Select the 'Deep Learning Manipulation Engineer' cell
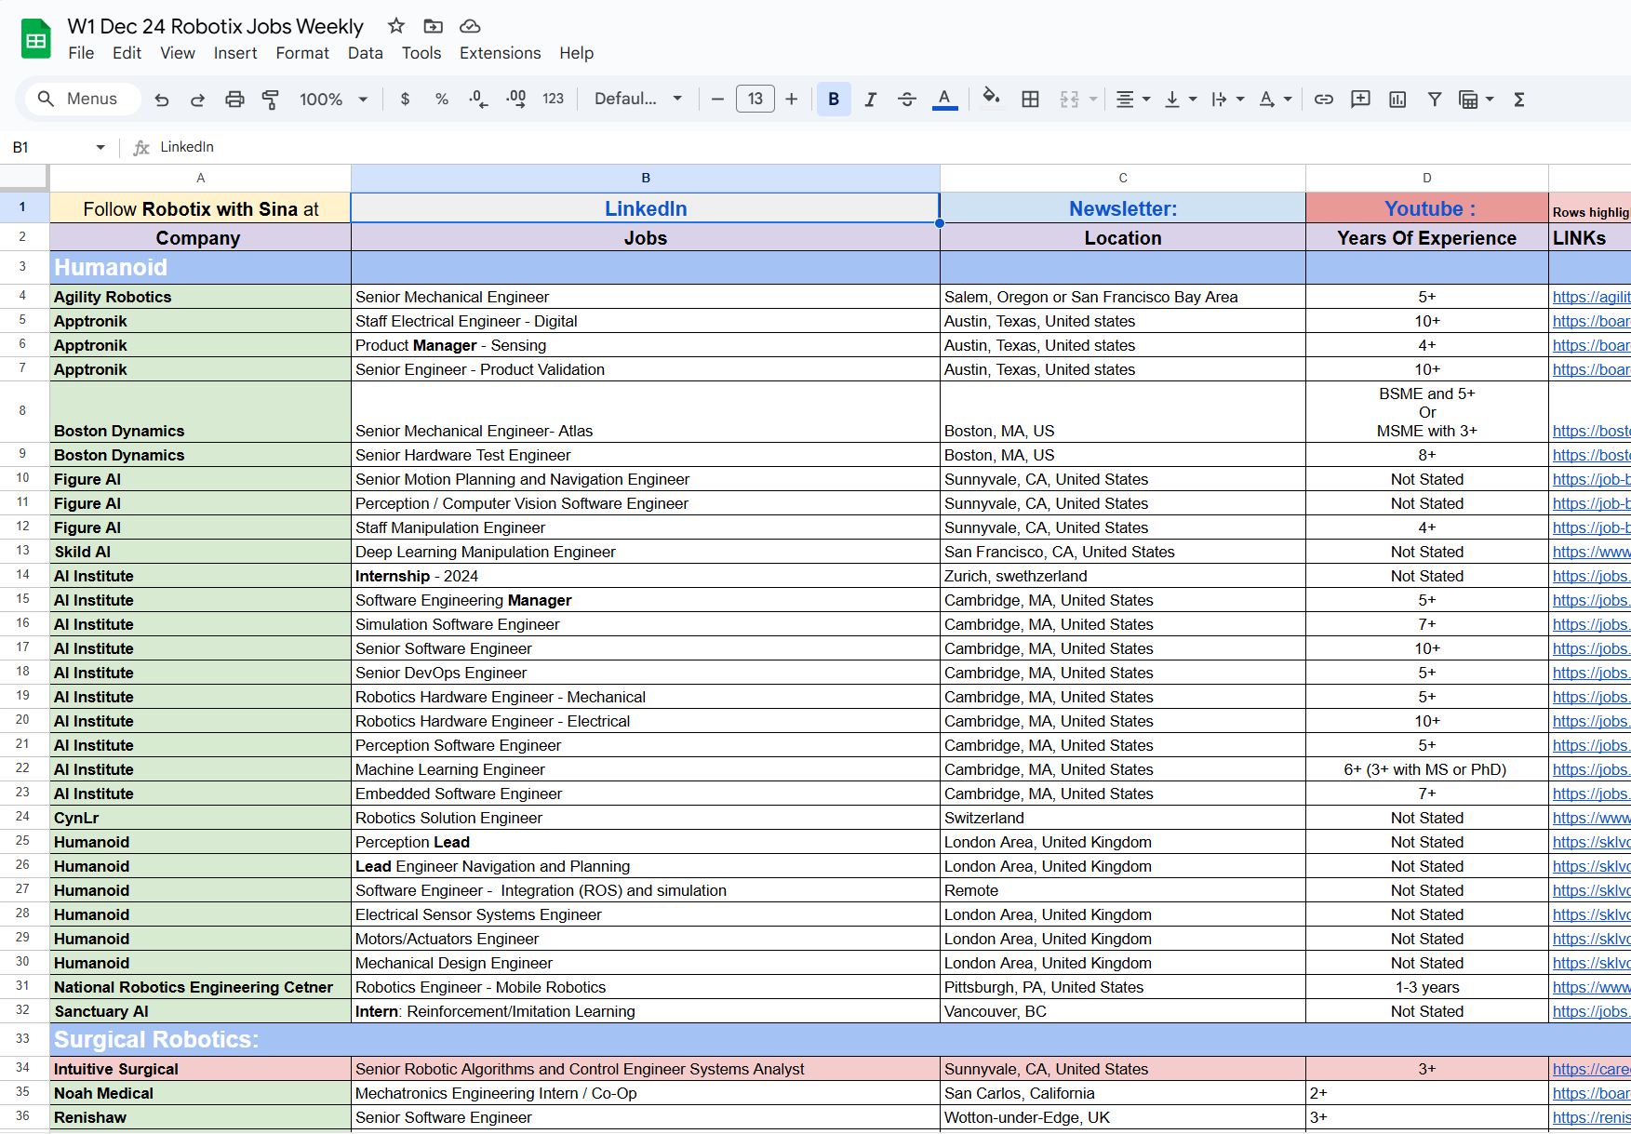Image resolution: width=1631 pixels, height=1134 pixels. [x=646, y=552]
